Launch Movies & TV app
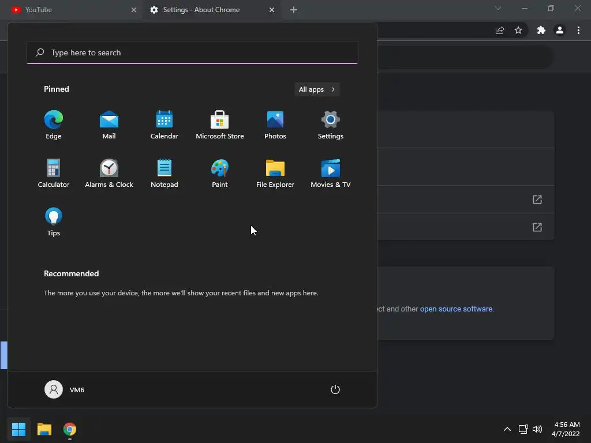This screenshot has width=591, height=443. pyautogui.click(x=331, y=174)
